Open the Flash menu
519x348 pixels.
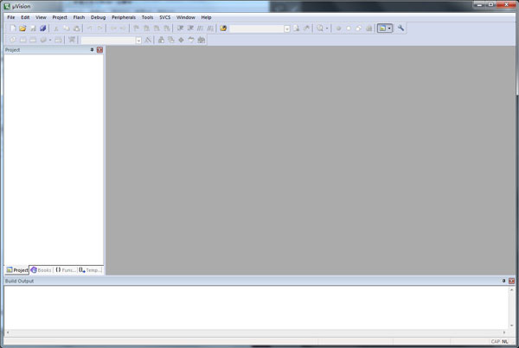(80, 17)
